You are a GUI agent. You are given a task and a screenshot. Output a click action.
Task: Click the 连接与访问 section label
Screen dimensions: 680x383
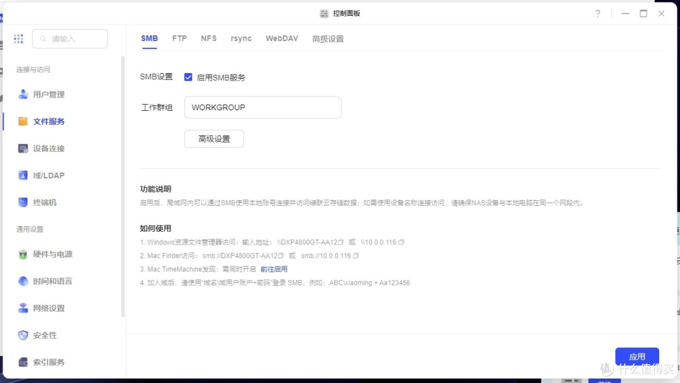tap(33, 69)
